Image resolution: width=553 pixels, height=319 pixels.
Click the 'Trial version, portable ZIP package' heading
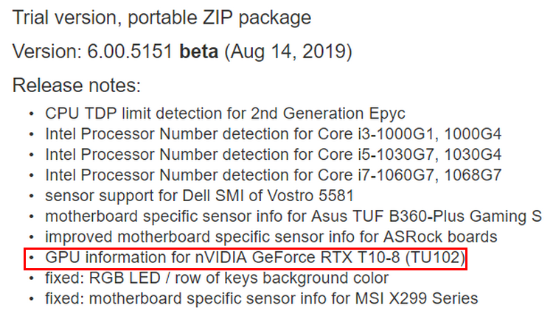pyautogui.click(x=162, y=18)
